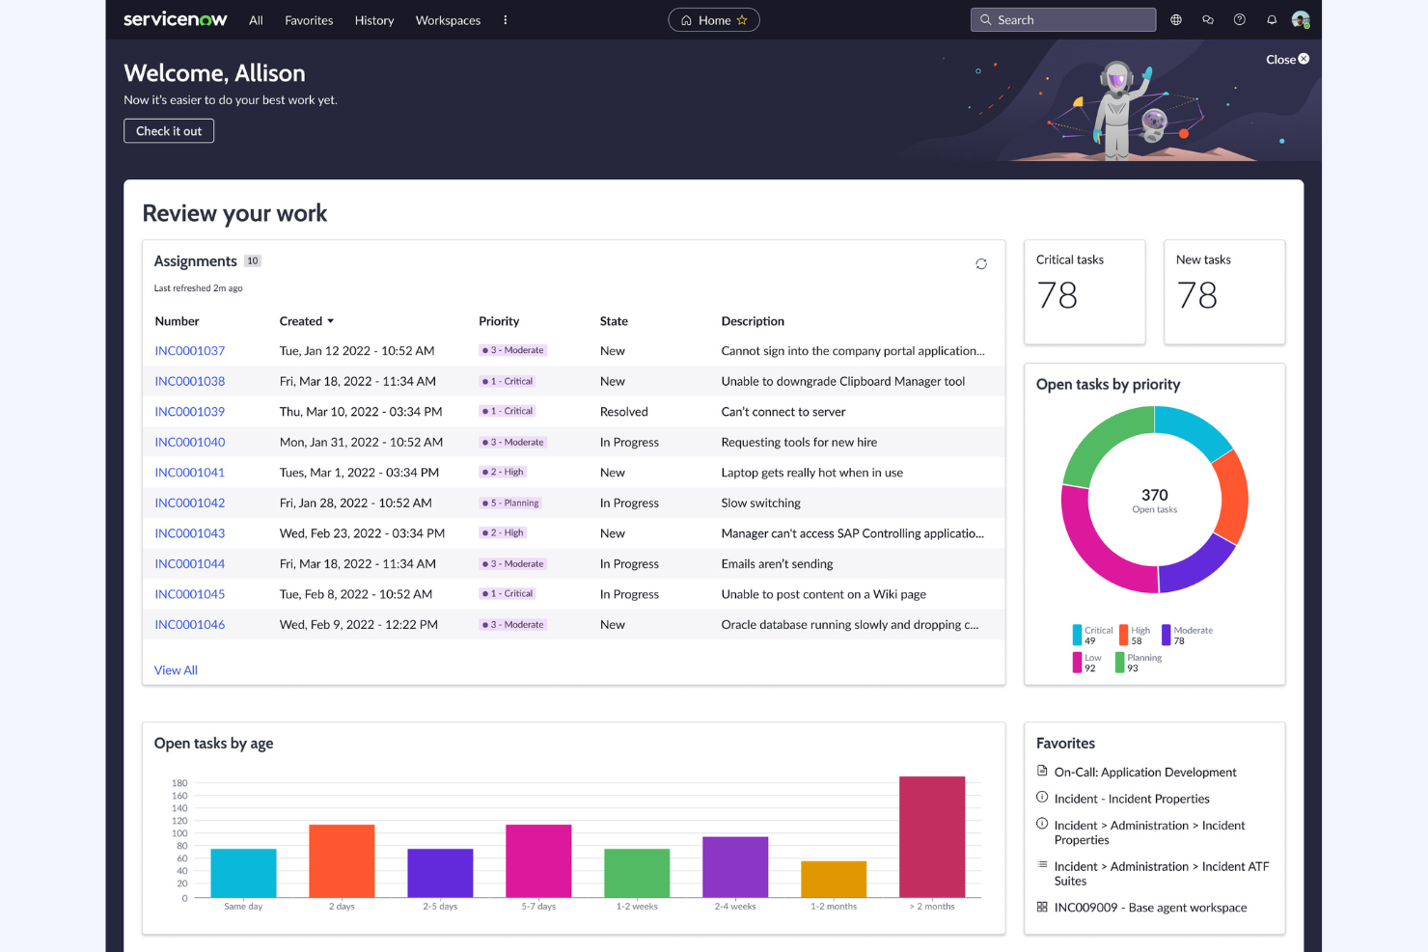Click the search magnifier icon
This screenshot has width=1428, height=952.
(986, 19)
